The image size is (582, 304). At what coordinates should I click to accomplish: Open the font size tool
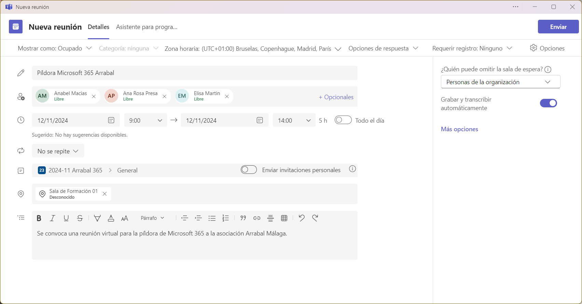point(125,218)
